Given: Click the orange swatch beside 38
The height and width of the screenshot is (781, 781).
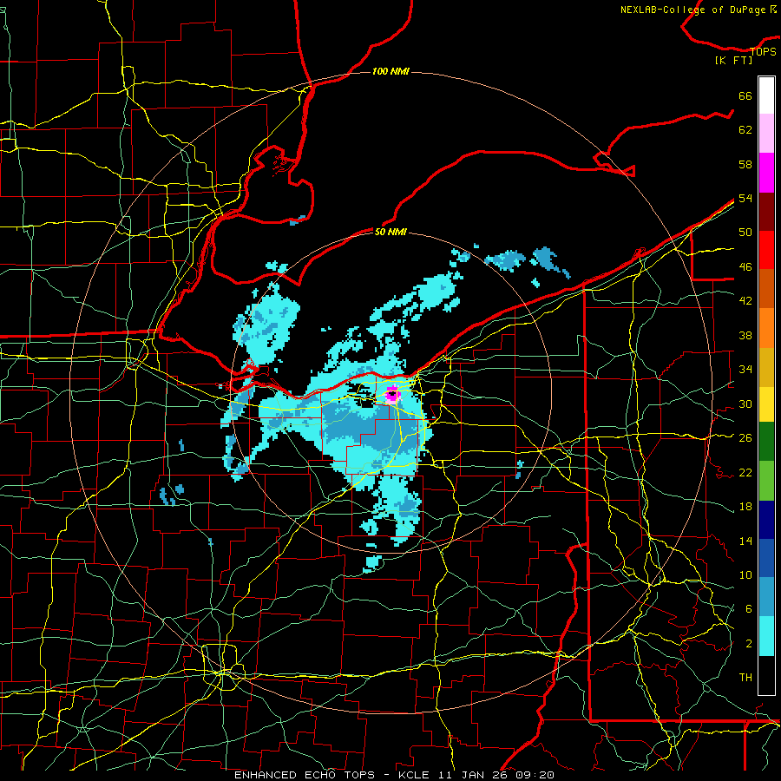Looking at the screenshot, I should (766, 328).
